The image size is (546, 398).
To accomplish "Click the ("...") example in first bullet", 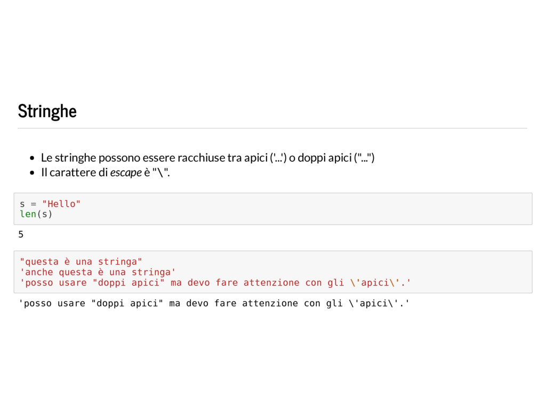I will (364, 158).
